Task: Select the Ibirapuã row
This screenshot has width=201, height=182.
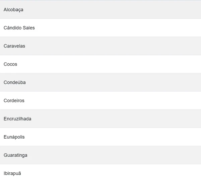Action: click(x=100, y=173)
